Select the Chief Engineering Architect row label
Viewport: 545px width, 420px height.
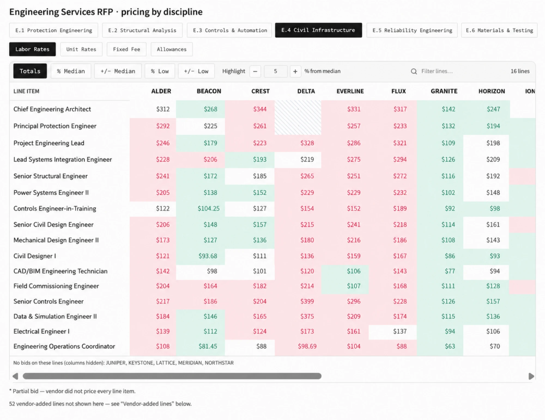[x=52, y=109]
